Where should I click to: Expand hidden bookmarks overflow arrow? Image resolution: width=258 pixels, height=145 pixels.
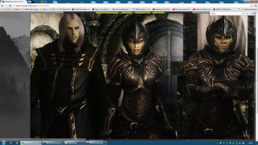coord(239,9)
